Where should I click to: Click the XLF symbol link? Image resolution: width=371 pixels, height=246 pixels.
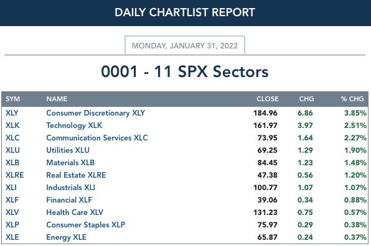pyautogui.click(x=12, y=200)
